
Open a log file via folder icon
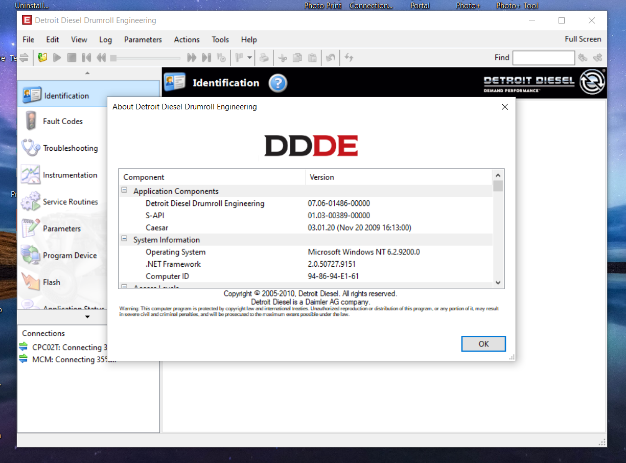pyautogui.click(x=42, y=58)
